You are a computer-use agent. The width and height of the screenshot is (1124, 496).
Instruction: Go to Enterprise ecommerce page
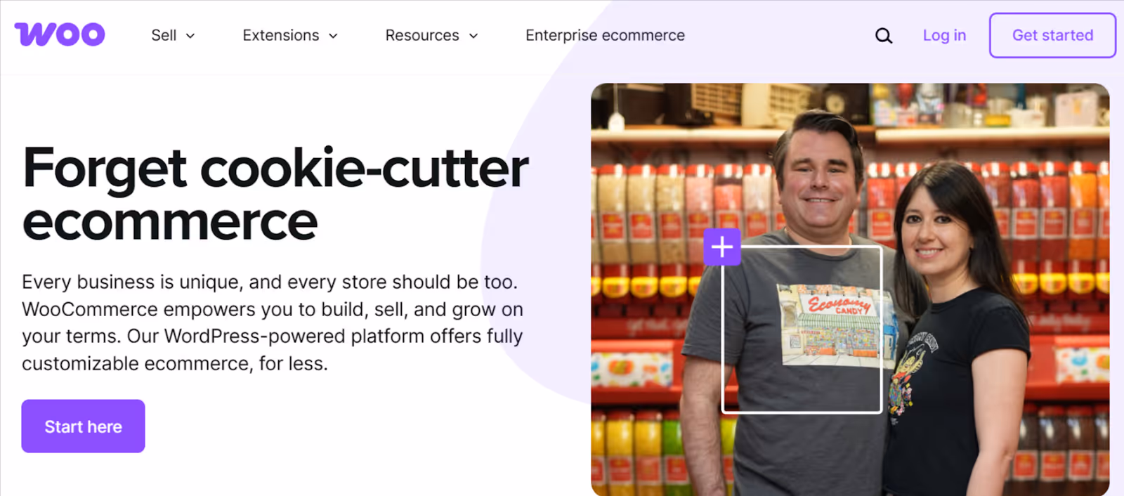tap(605, 35)
